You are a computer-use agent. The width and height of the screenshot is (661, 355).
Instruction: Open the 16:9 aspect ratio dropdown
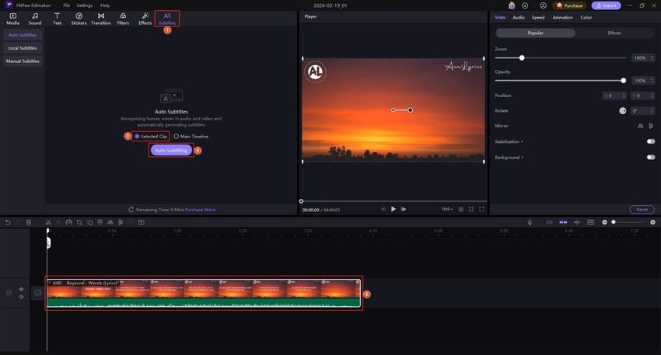pos(447,209)
